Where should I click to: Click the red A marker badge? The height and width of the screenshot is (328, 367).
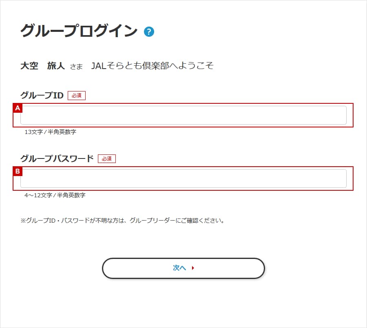[x=18, y=108]
